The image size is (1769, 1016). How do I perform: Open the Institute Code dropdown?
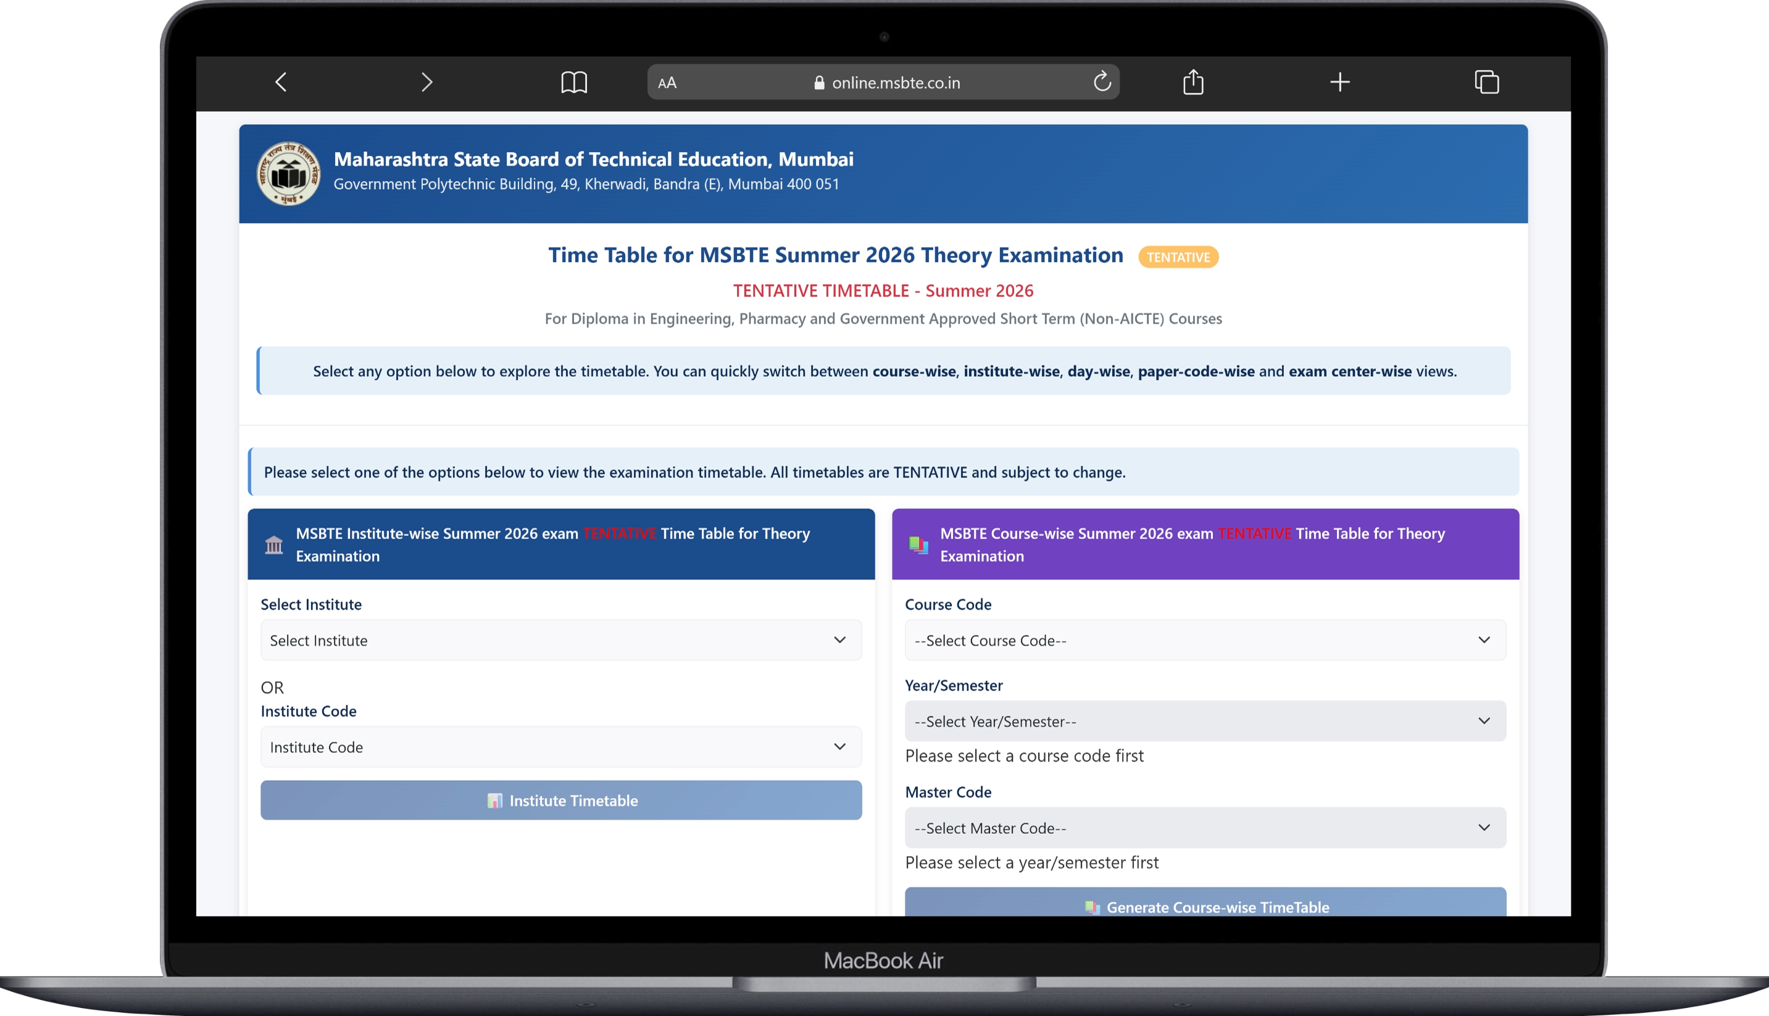click(561, 747)
